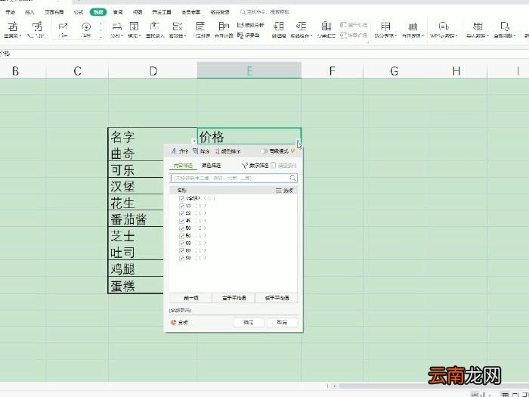The image size is (529, 397).
Task: Click the 低于平均值 below average button
Action: 277,298
